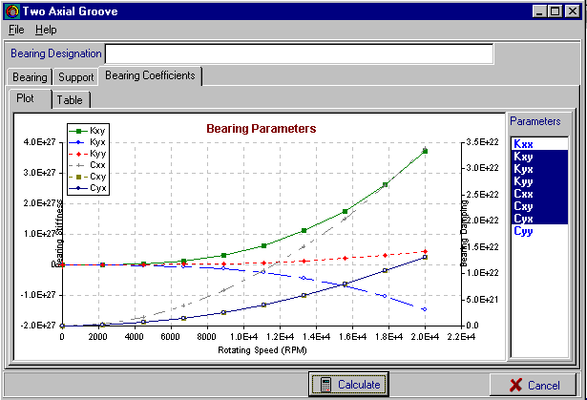
Task: Open the Help menu
Action: click(46, 30)
